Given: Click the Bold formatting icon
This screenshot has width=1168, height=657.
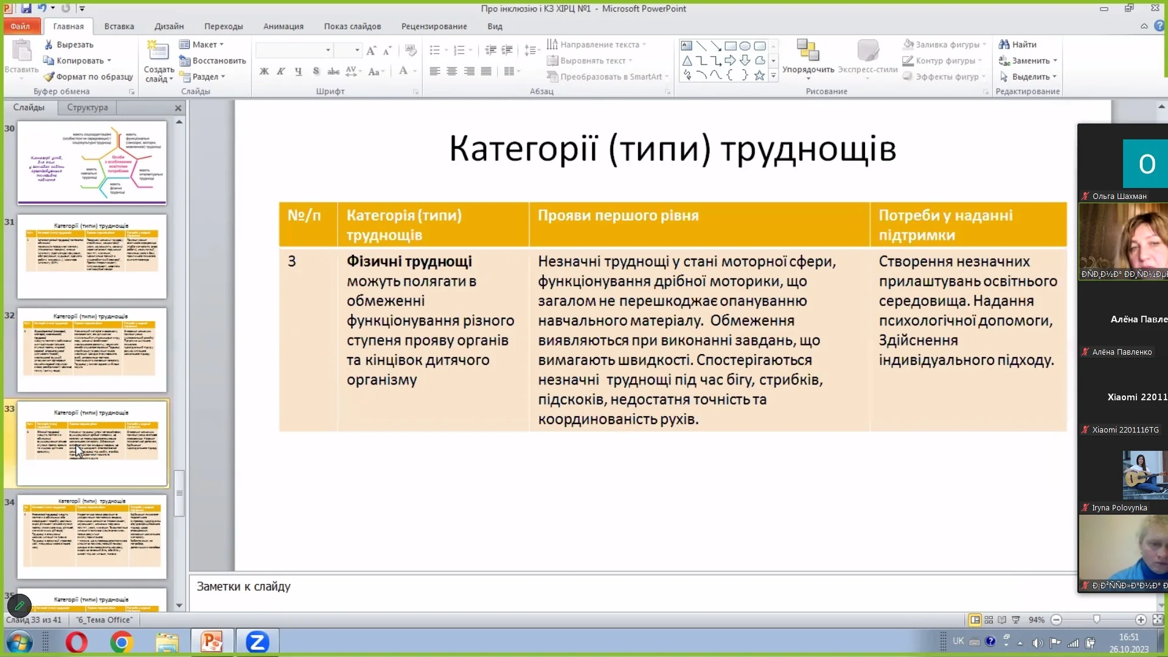Looking at the screenshot, I should 264,71.
